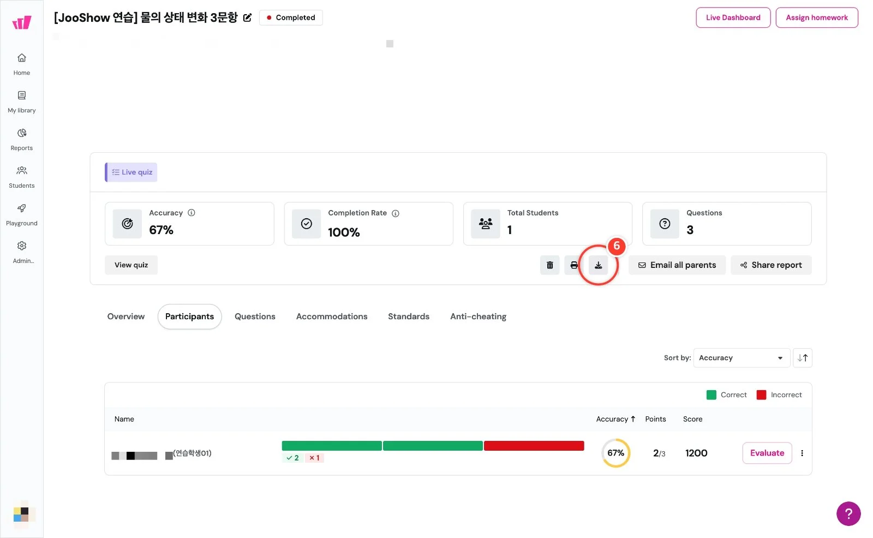This screenshot has height=538, width=873.
Task: Click the 67% accuracy ring
Action: 615,453
